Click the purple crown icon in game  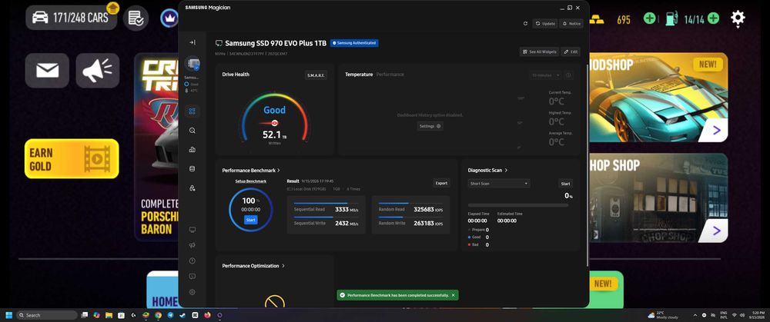[169, 18]
